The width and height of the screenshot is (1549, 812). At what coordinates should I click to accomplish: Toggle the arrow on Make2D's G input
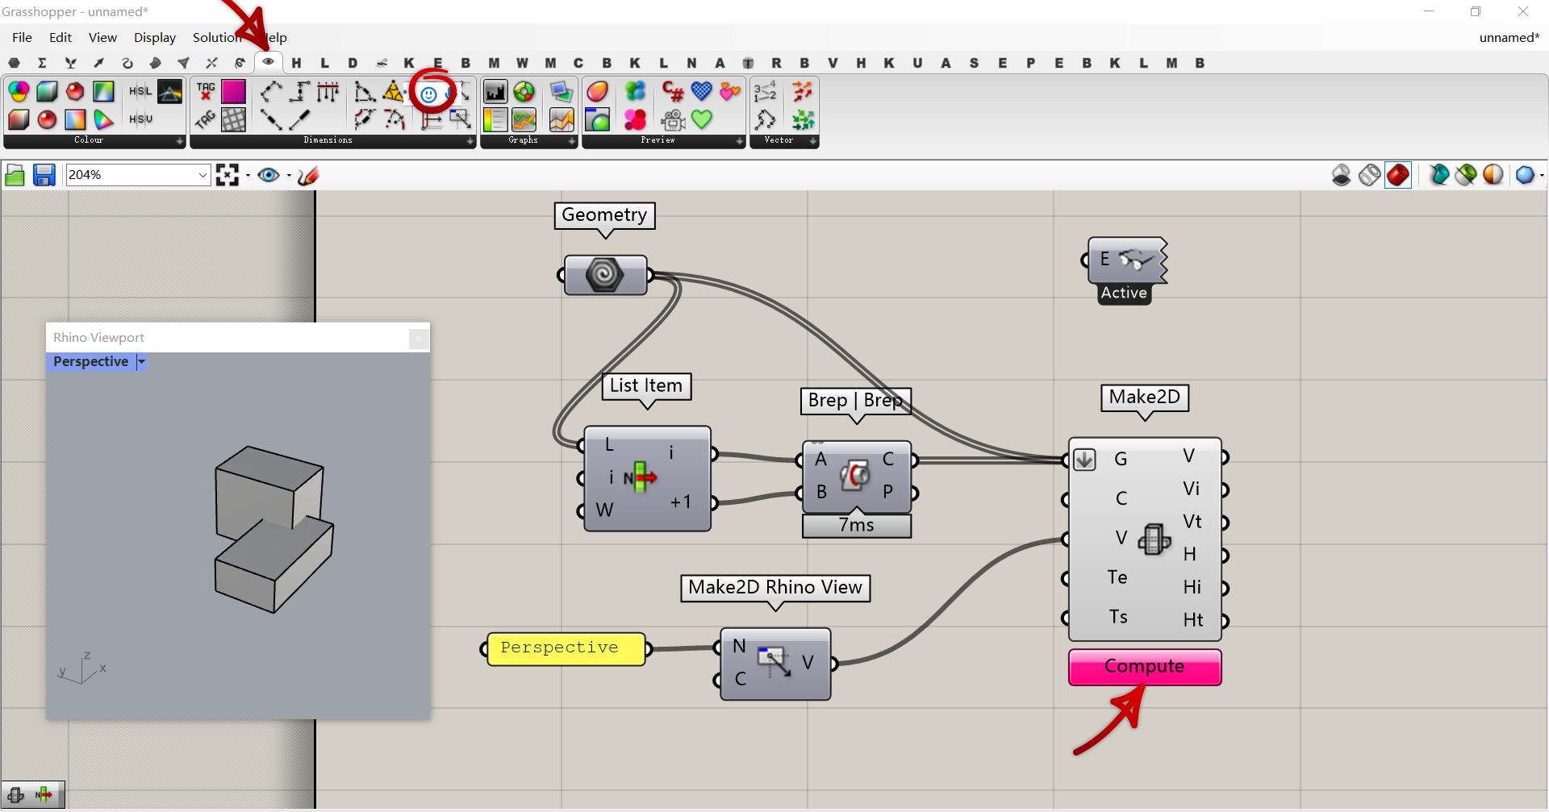point(1084,460)
